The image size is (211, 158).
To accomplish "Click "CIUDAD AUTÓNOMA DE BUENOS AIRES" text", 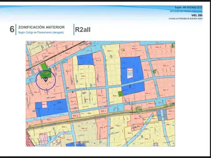I will (x=186, y=18).
